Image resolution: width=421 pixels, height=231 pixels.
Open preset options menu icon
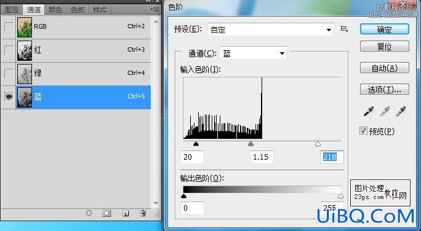345,29
